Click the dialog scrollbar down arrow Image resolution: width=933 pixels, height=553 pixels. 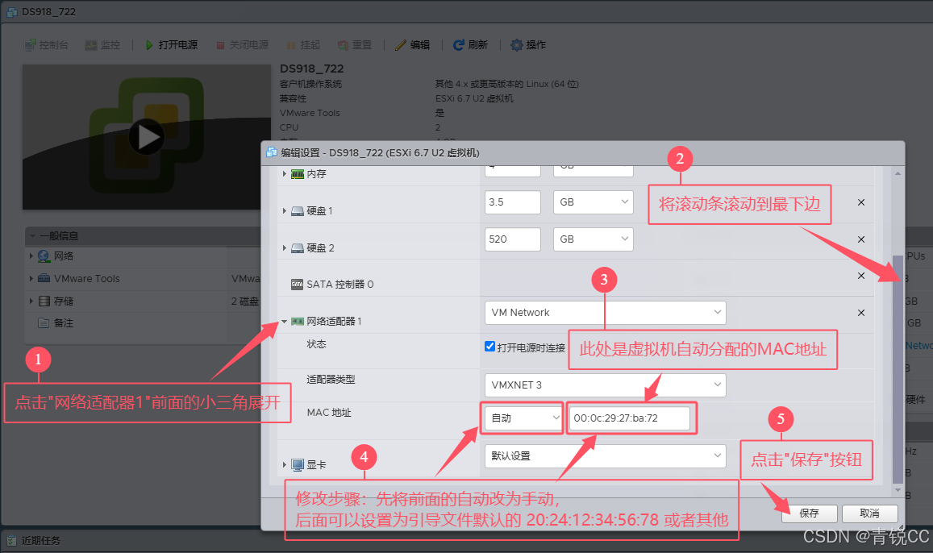click(898, 490)
